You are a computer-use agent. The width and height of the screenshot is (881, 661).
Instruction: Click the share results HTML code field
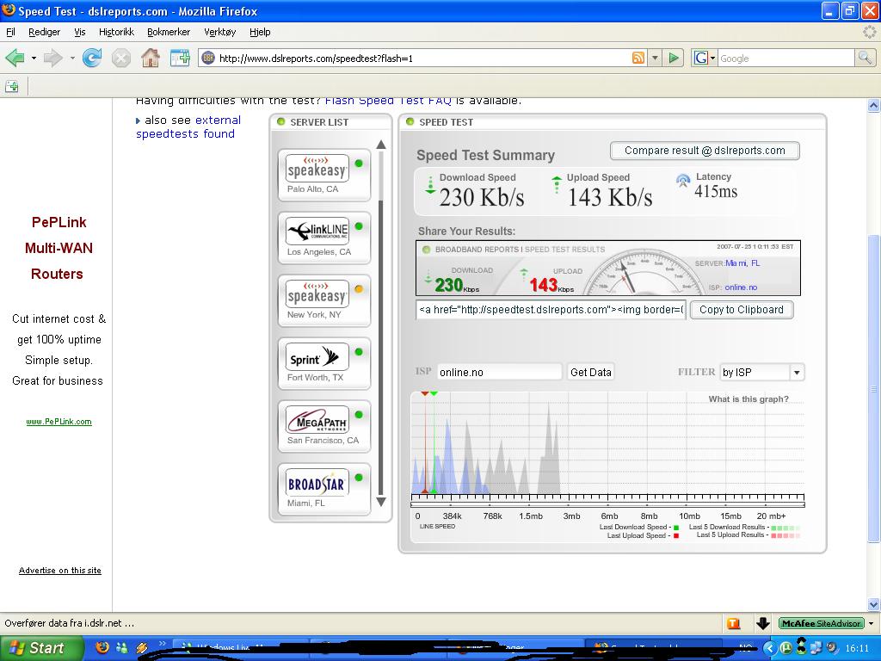click(x=551, y=310)
